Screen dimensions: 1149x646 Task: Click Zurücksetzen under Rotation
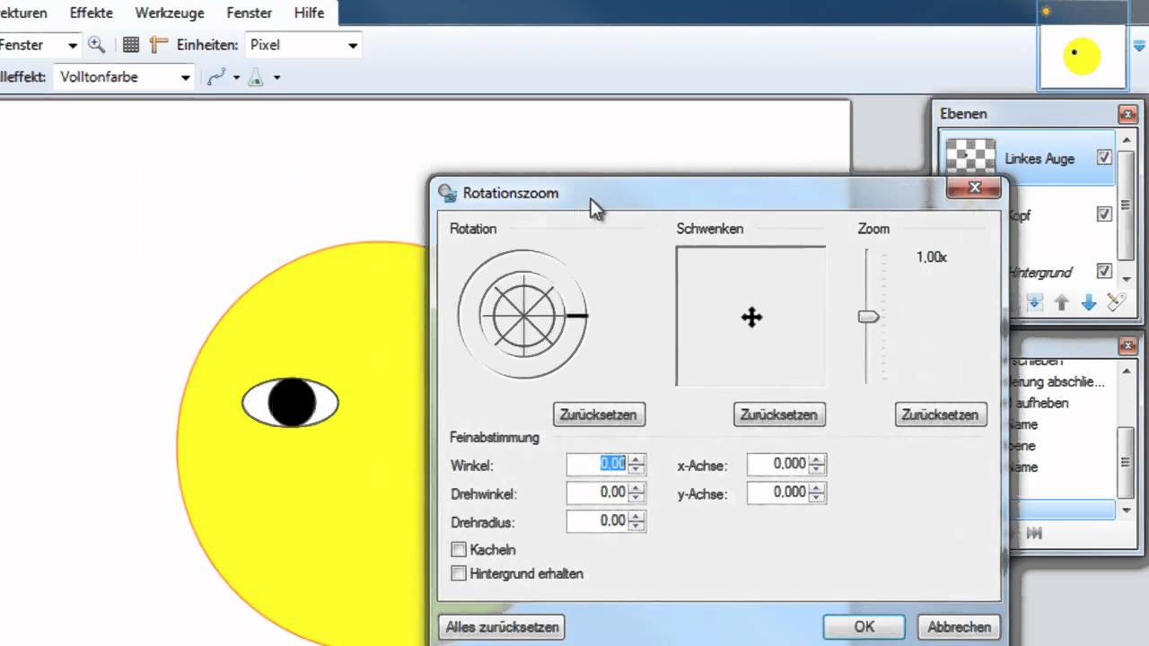pos(599,415)
